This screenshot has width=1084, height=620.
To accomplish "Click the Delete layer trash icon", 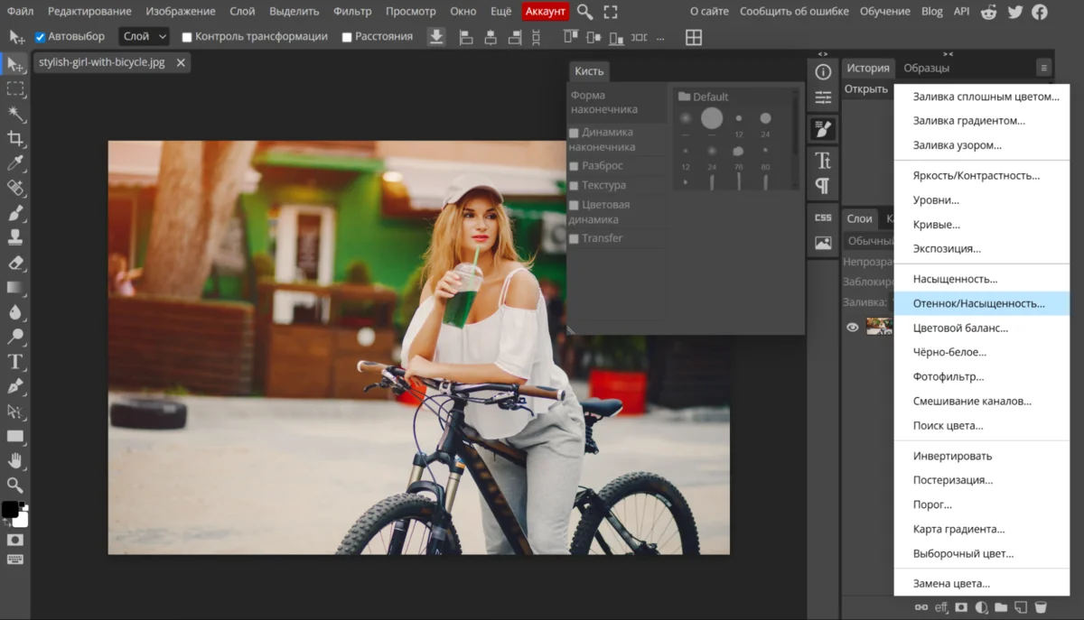I will (x=1041, y=607).
